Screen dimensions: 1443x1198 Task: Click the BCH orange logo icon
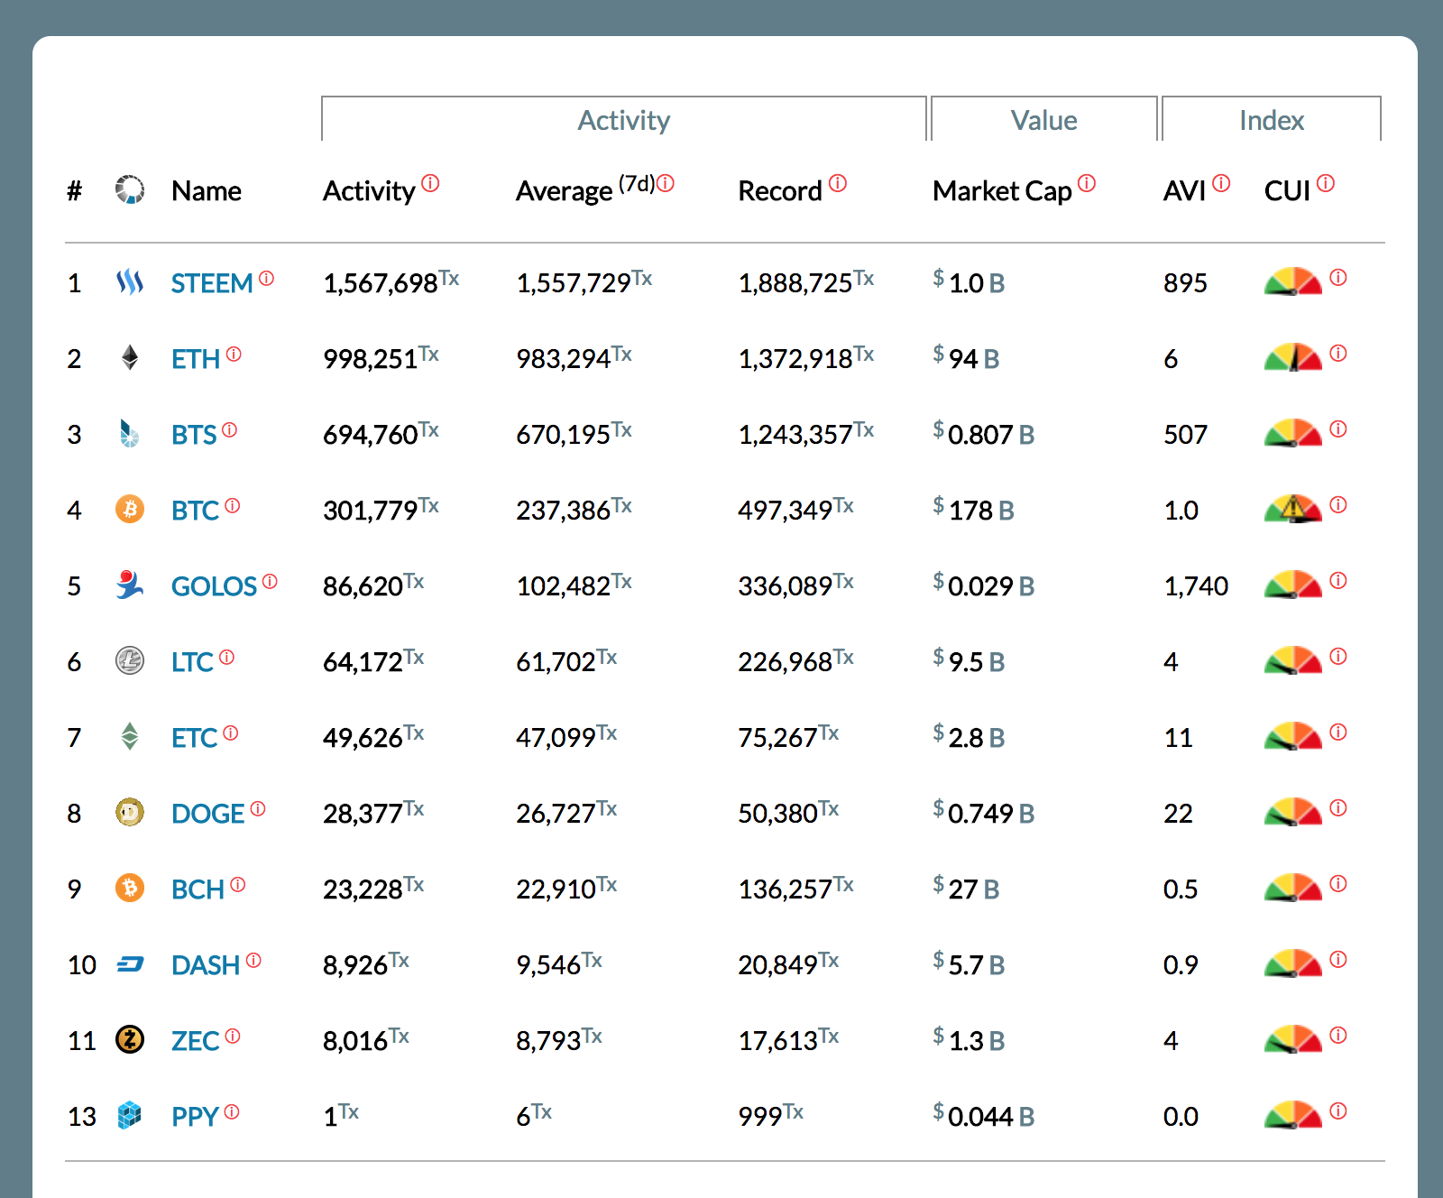coord(130,889)
